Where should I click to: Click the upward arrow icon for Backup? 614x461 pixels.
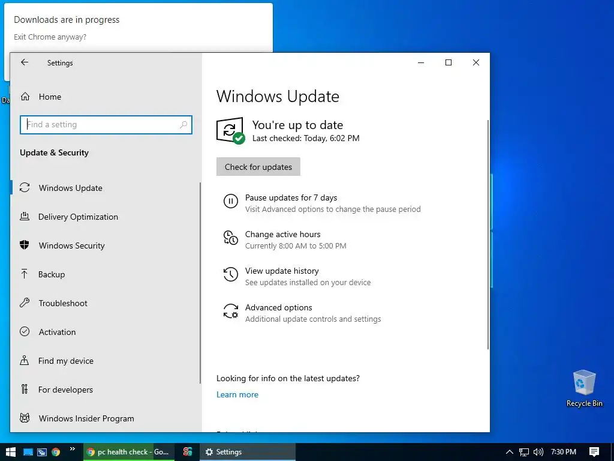tap(24, 274)
